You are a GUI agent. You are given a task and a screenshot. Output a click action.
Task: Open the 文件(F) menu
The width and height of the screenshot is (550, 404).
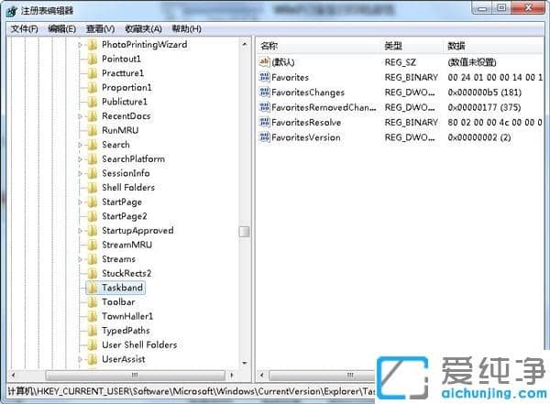(24, 28)
